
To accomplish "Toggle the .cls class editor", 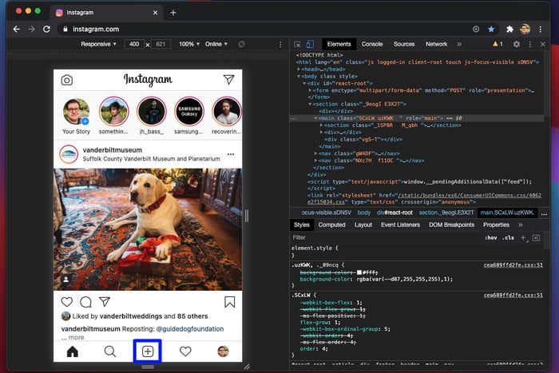I will pos(508,238).
